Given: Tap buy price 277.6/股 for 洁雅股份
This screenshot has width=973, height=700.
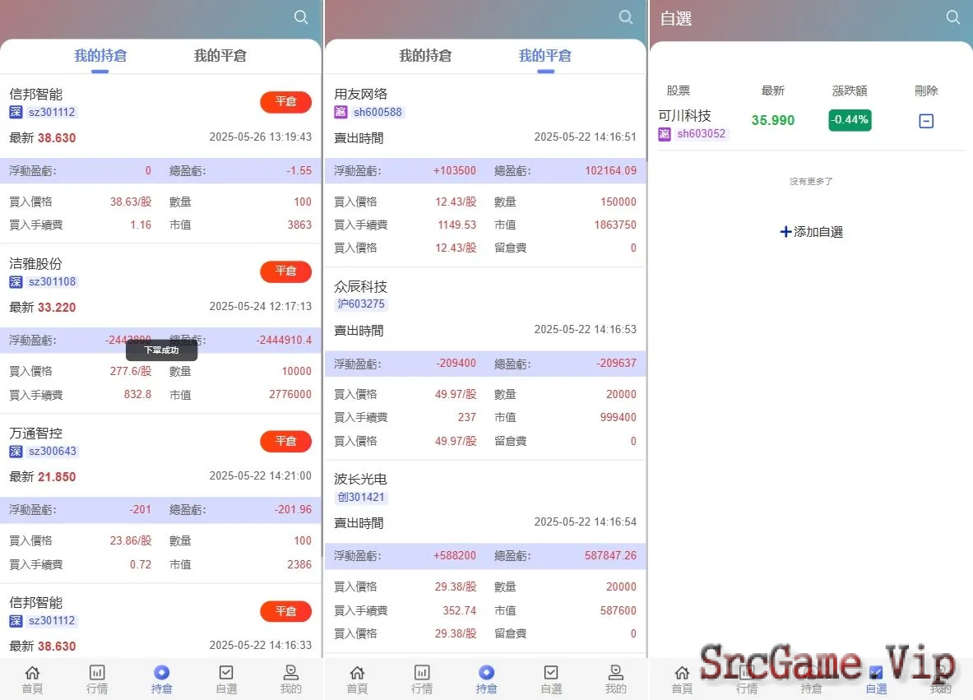Looking at the screenshot, I should pyautogui.click(x=131, y=371).
